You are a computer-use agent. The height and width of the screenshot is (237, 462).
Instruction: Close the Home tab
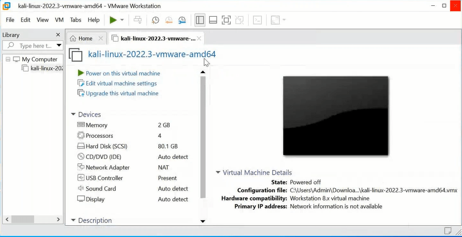101,38
